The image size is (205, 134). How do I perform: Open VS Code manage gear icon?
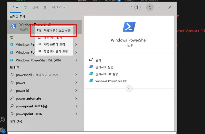[x=2, y=130]
